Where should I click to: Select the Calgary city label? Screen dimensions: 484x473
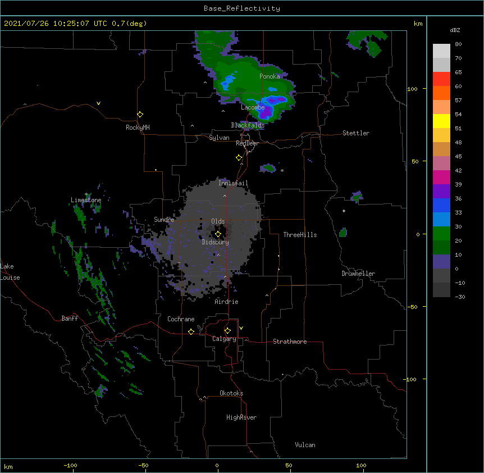click(224, 339)
